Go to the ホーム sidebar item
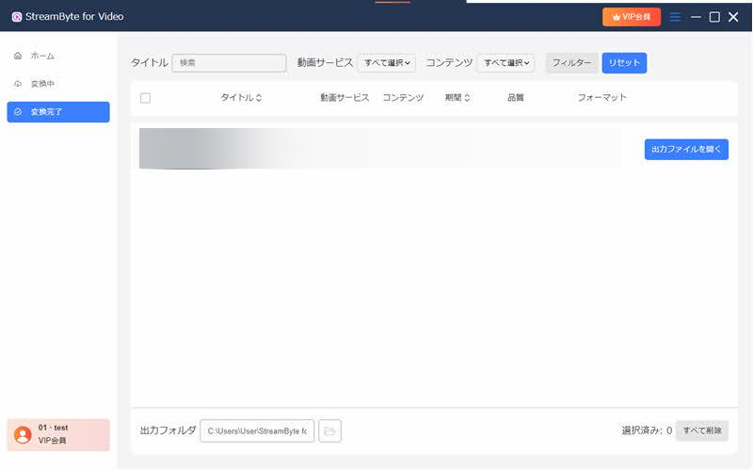Image resolution: width=753 pixels, height=470 pixels. tap(58, 56)
